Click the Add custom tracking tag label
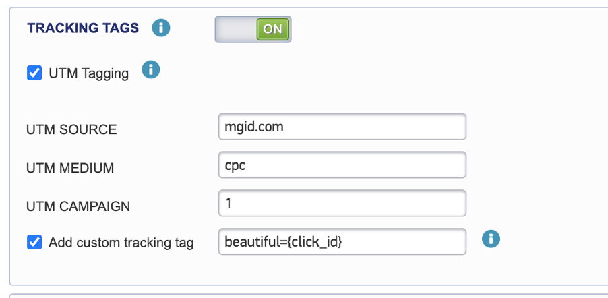608x298 pixels. [121, 243]
